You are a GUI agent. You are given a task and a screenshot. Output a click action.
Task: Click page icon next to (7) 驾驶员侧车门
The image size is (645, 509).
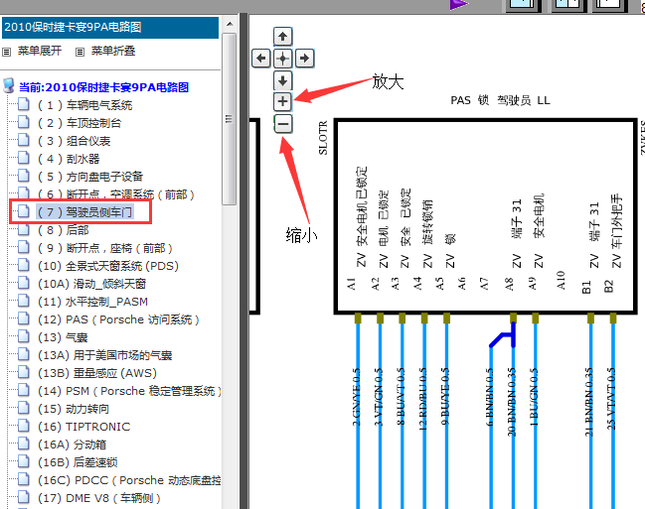click(x=24, y=211)
